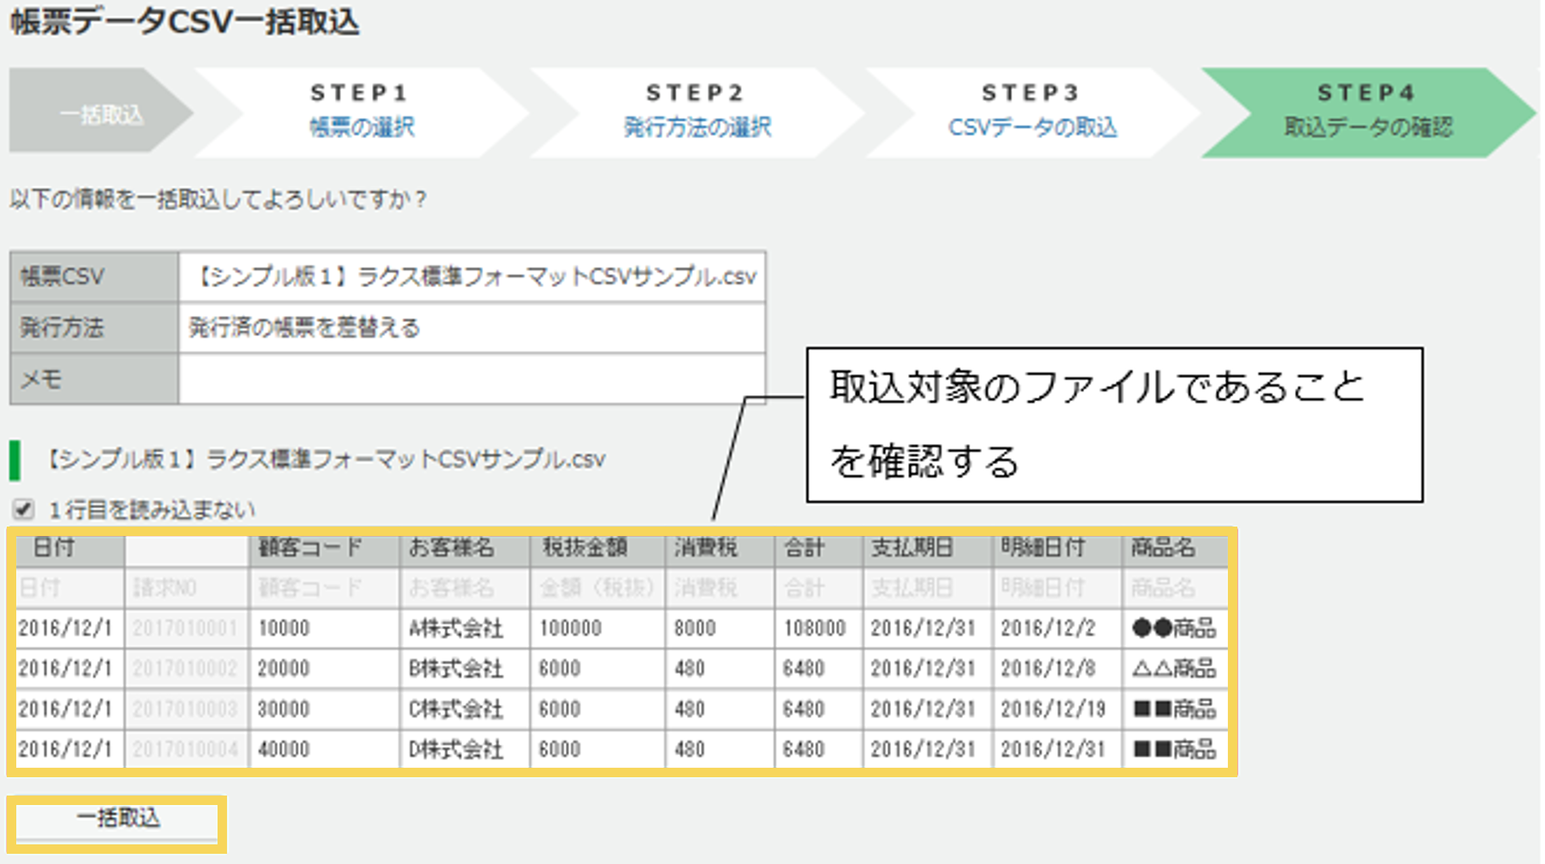Viewport: 1545px width, 864px height.
Task: Click the 合計 value 108000
Action: 817,628
